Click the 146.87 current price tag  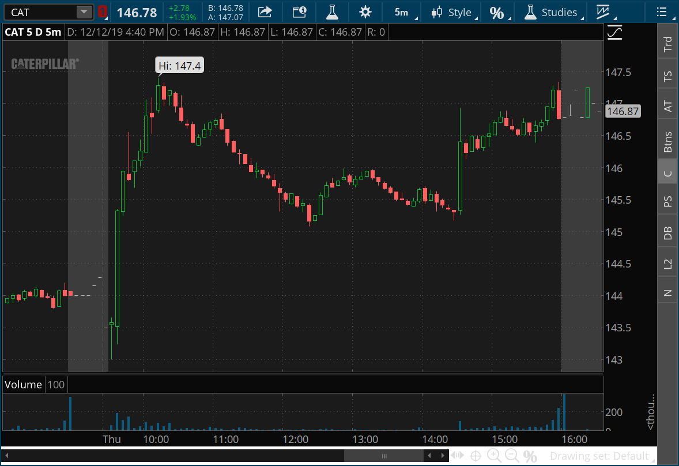pyautogui.click(x=623, y=112)
